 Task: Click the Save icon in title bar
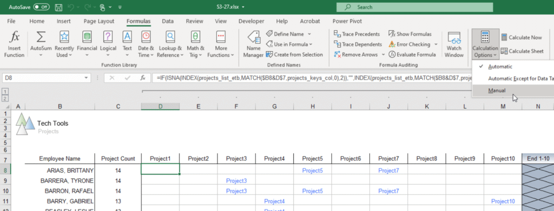58,7
